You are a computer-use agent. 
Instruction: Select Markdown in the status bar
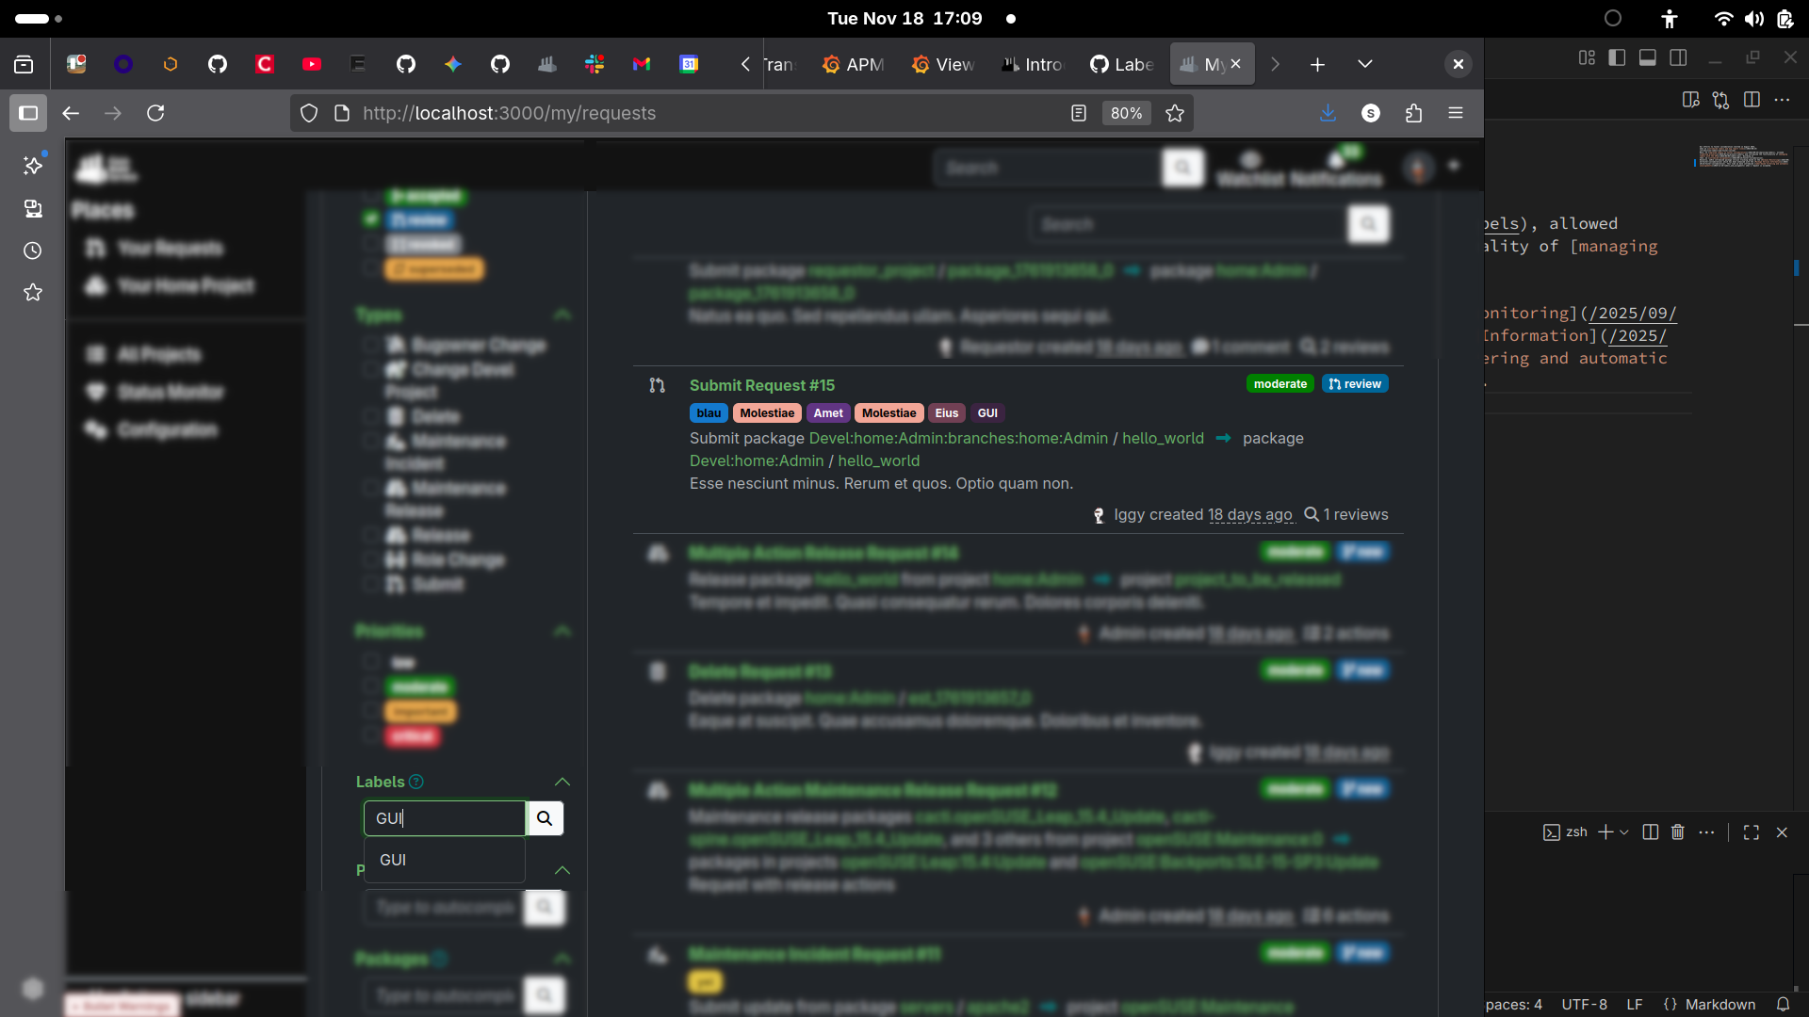pyautogui.click(x=1720, y=1005)
